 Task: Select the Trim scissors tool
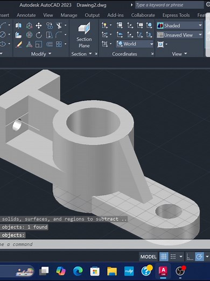pos(59,25)
